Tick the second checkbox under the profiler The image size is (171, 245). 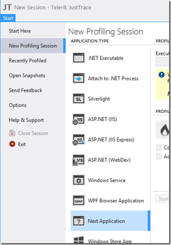click(x=159, y=156)
